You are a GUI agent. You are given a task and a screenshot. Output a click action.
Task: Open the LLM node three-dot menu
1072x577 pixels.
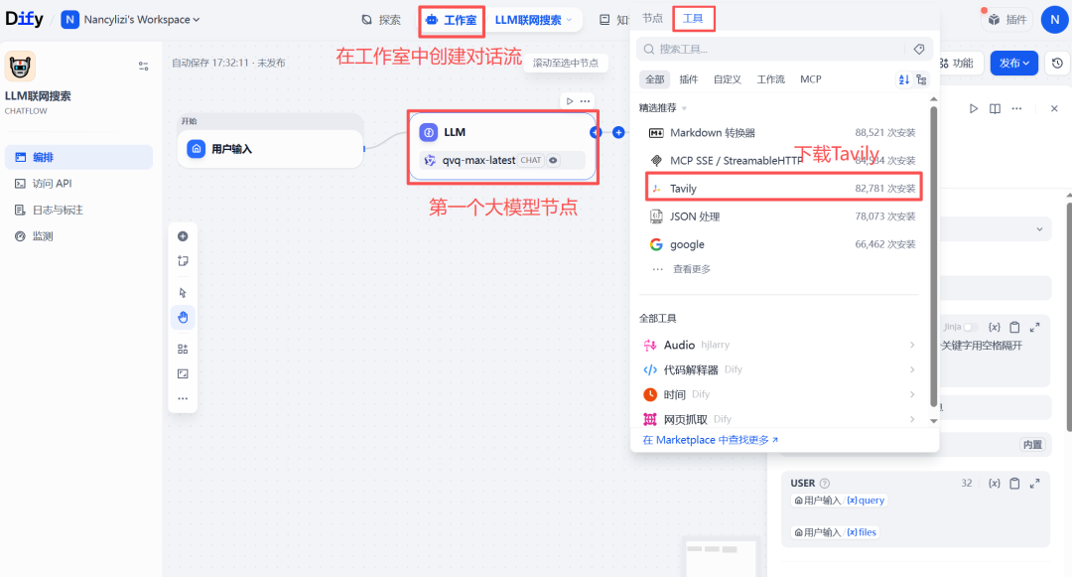coord(586,101)
